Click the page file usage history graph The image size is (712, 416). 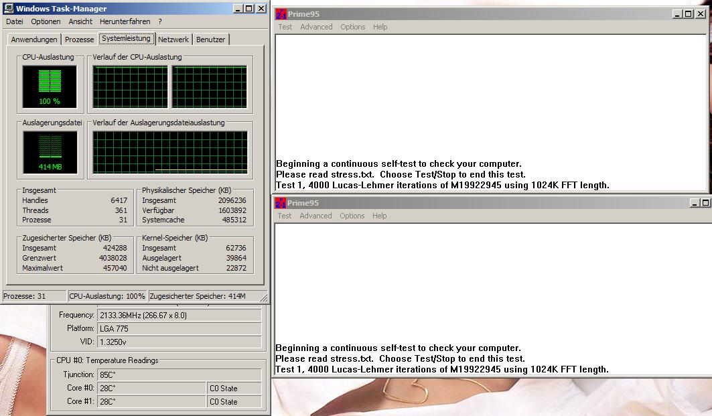(x=170, y=153)
